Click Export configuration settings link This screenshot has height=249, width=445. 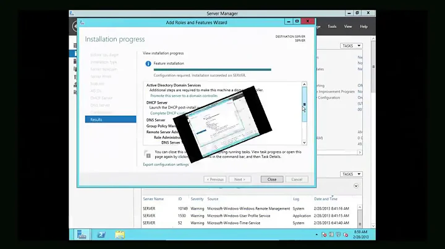pos(166,165)
